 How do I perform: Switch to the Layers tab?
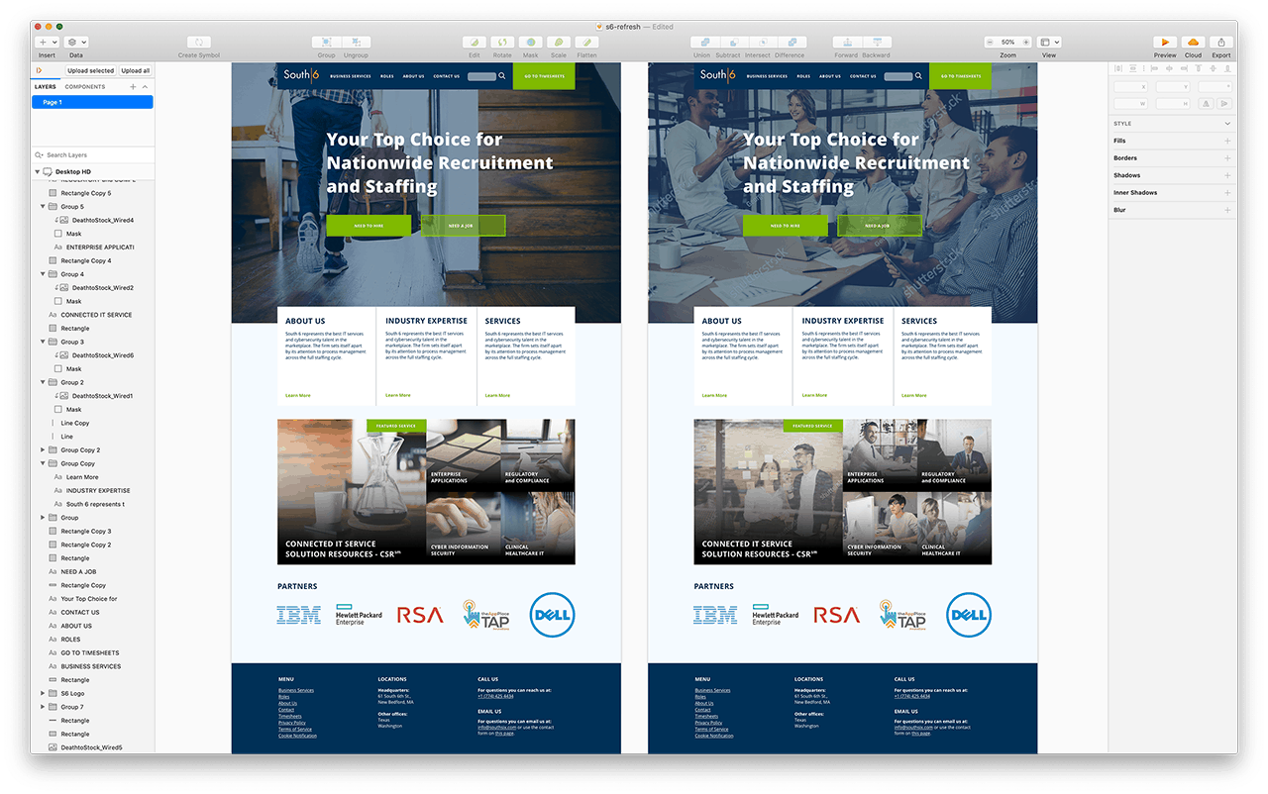pos(46,87)
